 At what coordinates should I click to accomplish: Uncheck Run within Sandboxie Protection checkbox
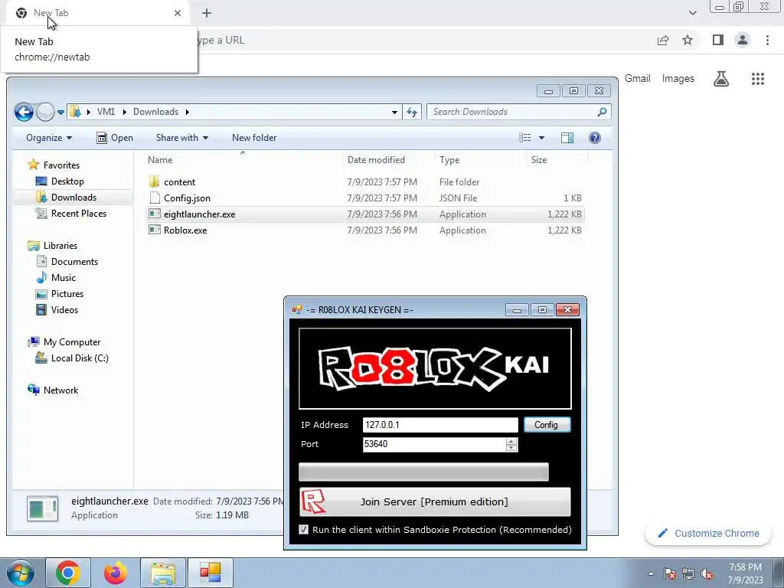303,530
